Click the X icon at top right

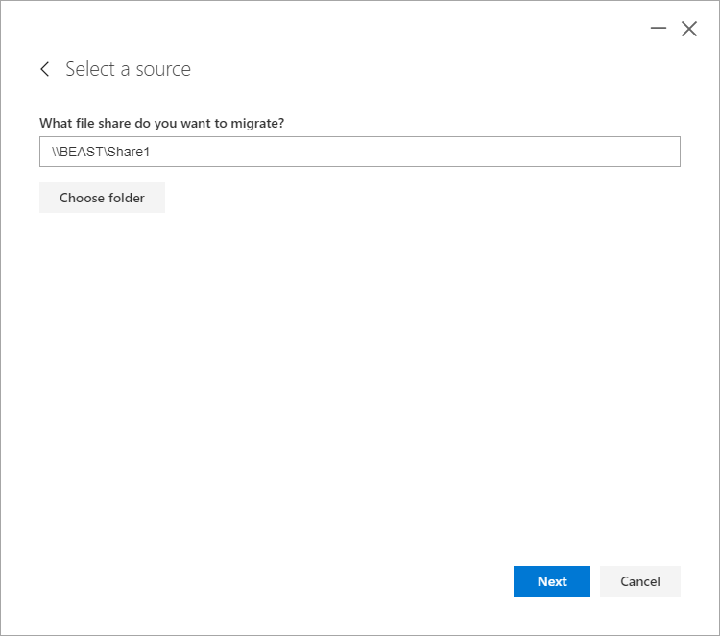pyautogui.click(x=688, y=29)
